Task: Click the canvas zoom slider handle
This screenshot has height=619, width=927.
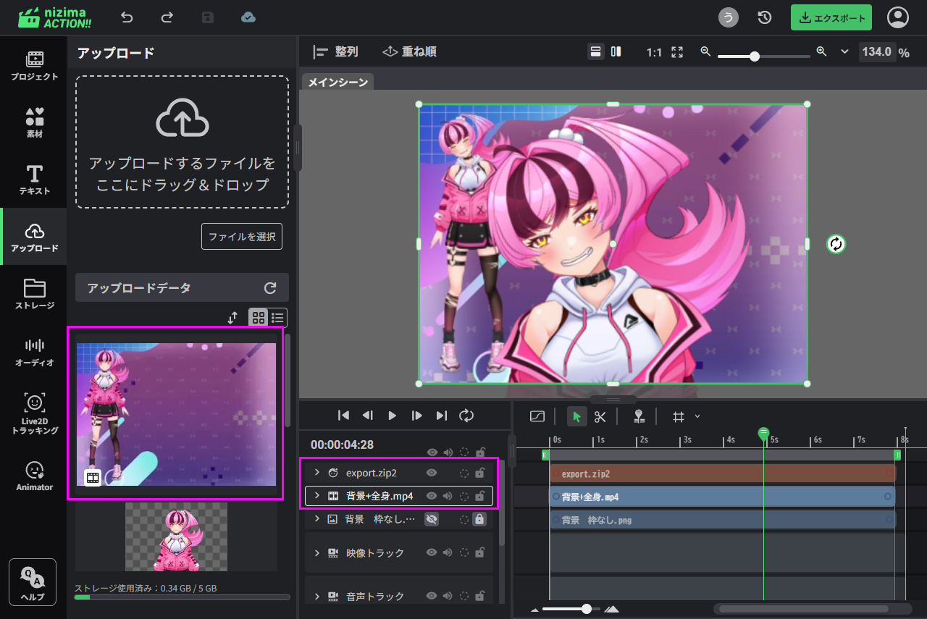Action: [755, 56]
